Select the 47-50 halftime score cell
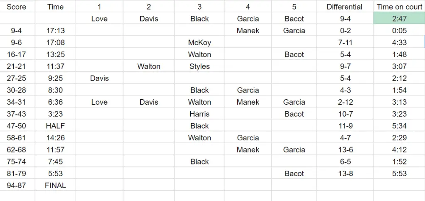The image size is (425, 201). coord(17,126)
